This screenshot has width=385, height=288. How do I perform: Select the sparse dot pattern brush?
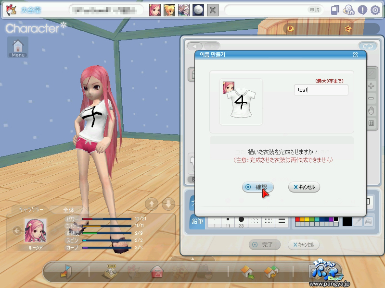[255, 222]
